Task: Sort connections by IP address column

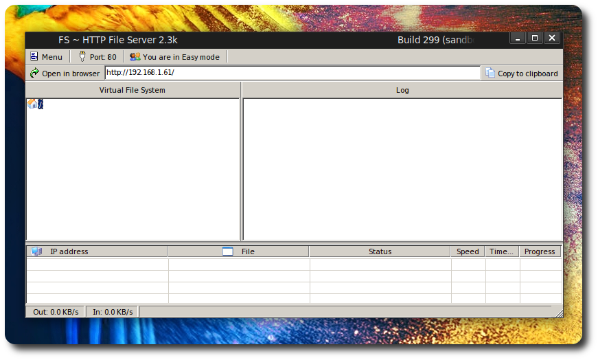Action: click(97, 251)
